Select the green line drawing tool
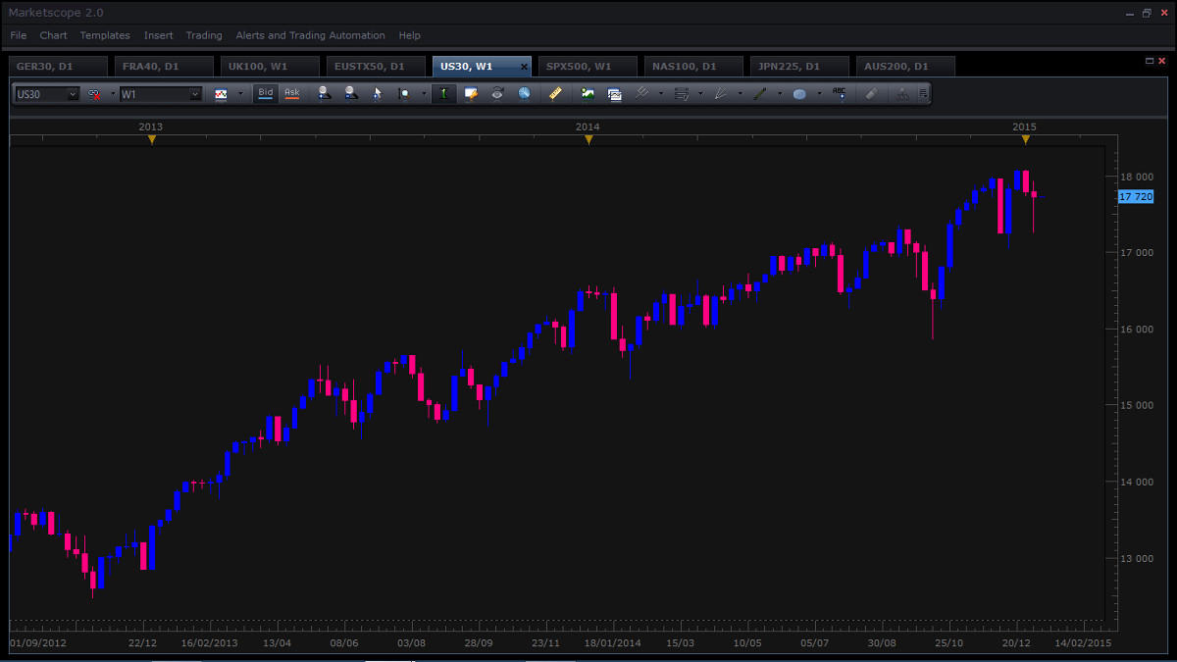This screenshot has width=1177, height=662. [759, 93]
